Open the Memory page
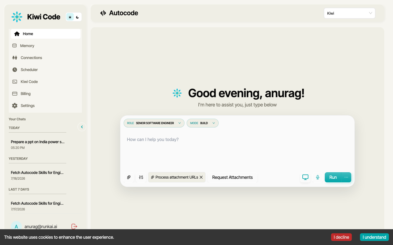Screen dimensions: 393x245 click(x=46, y=46)
